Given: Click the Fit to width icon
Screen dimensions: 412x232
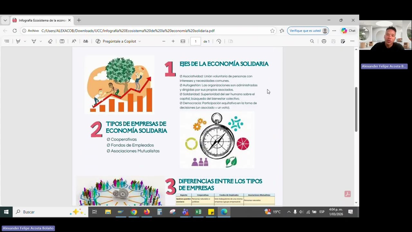Looking at the screenshot, I should pos(183,41).
